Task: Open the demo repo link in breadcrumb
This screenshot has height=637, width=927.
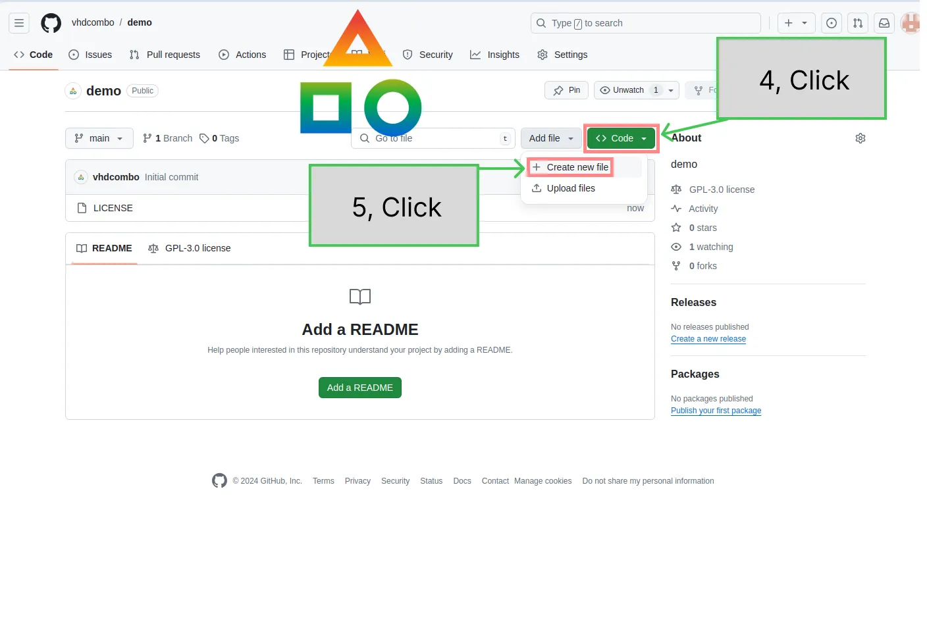Action: click(140, 22)
